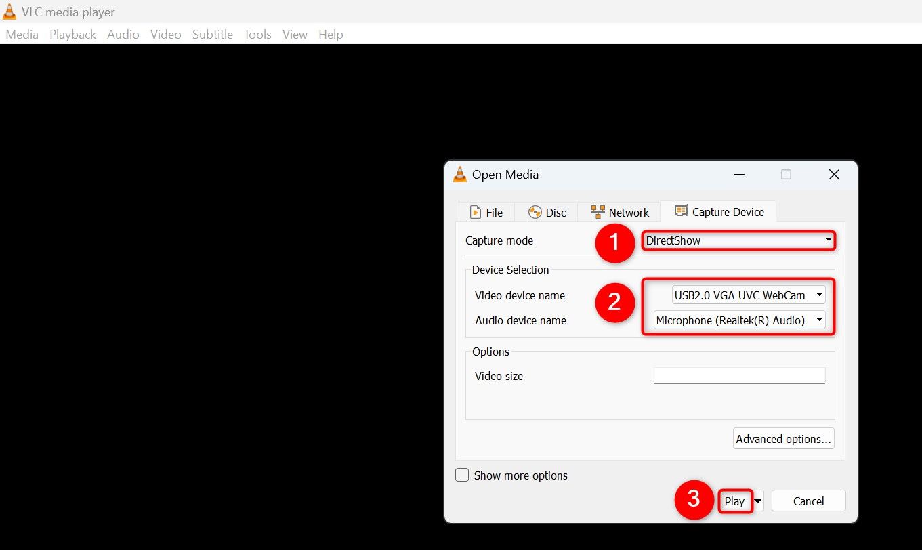
Task: Open the Video device name dropdown
Action: 748,295
